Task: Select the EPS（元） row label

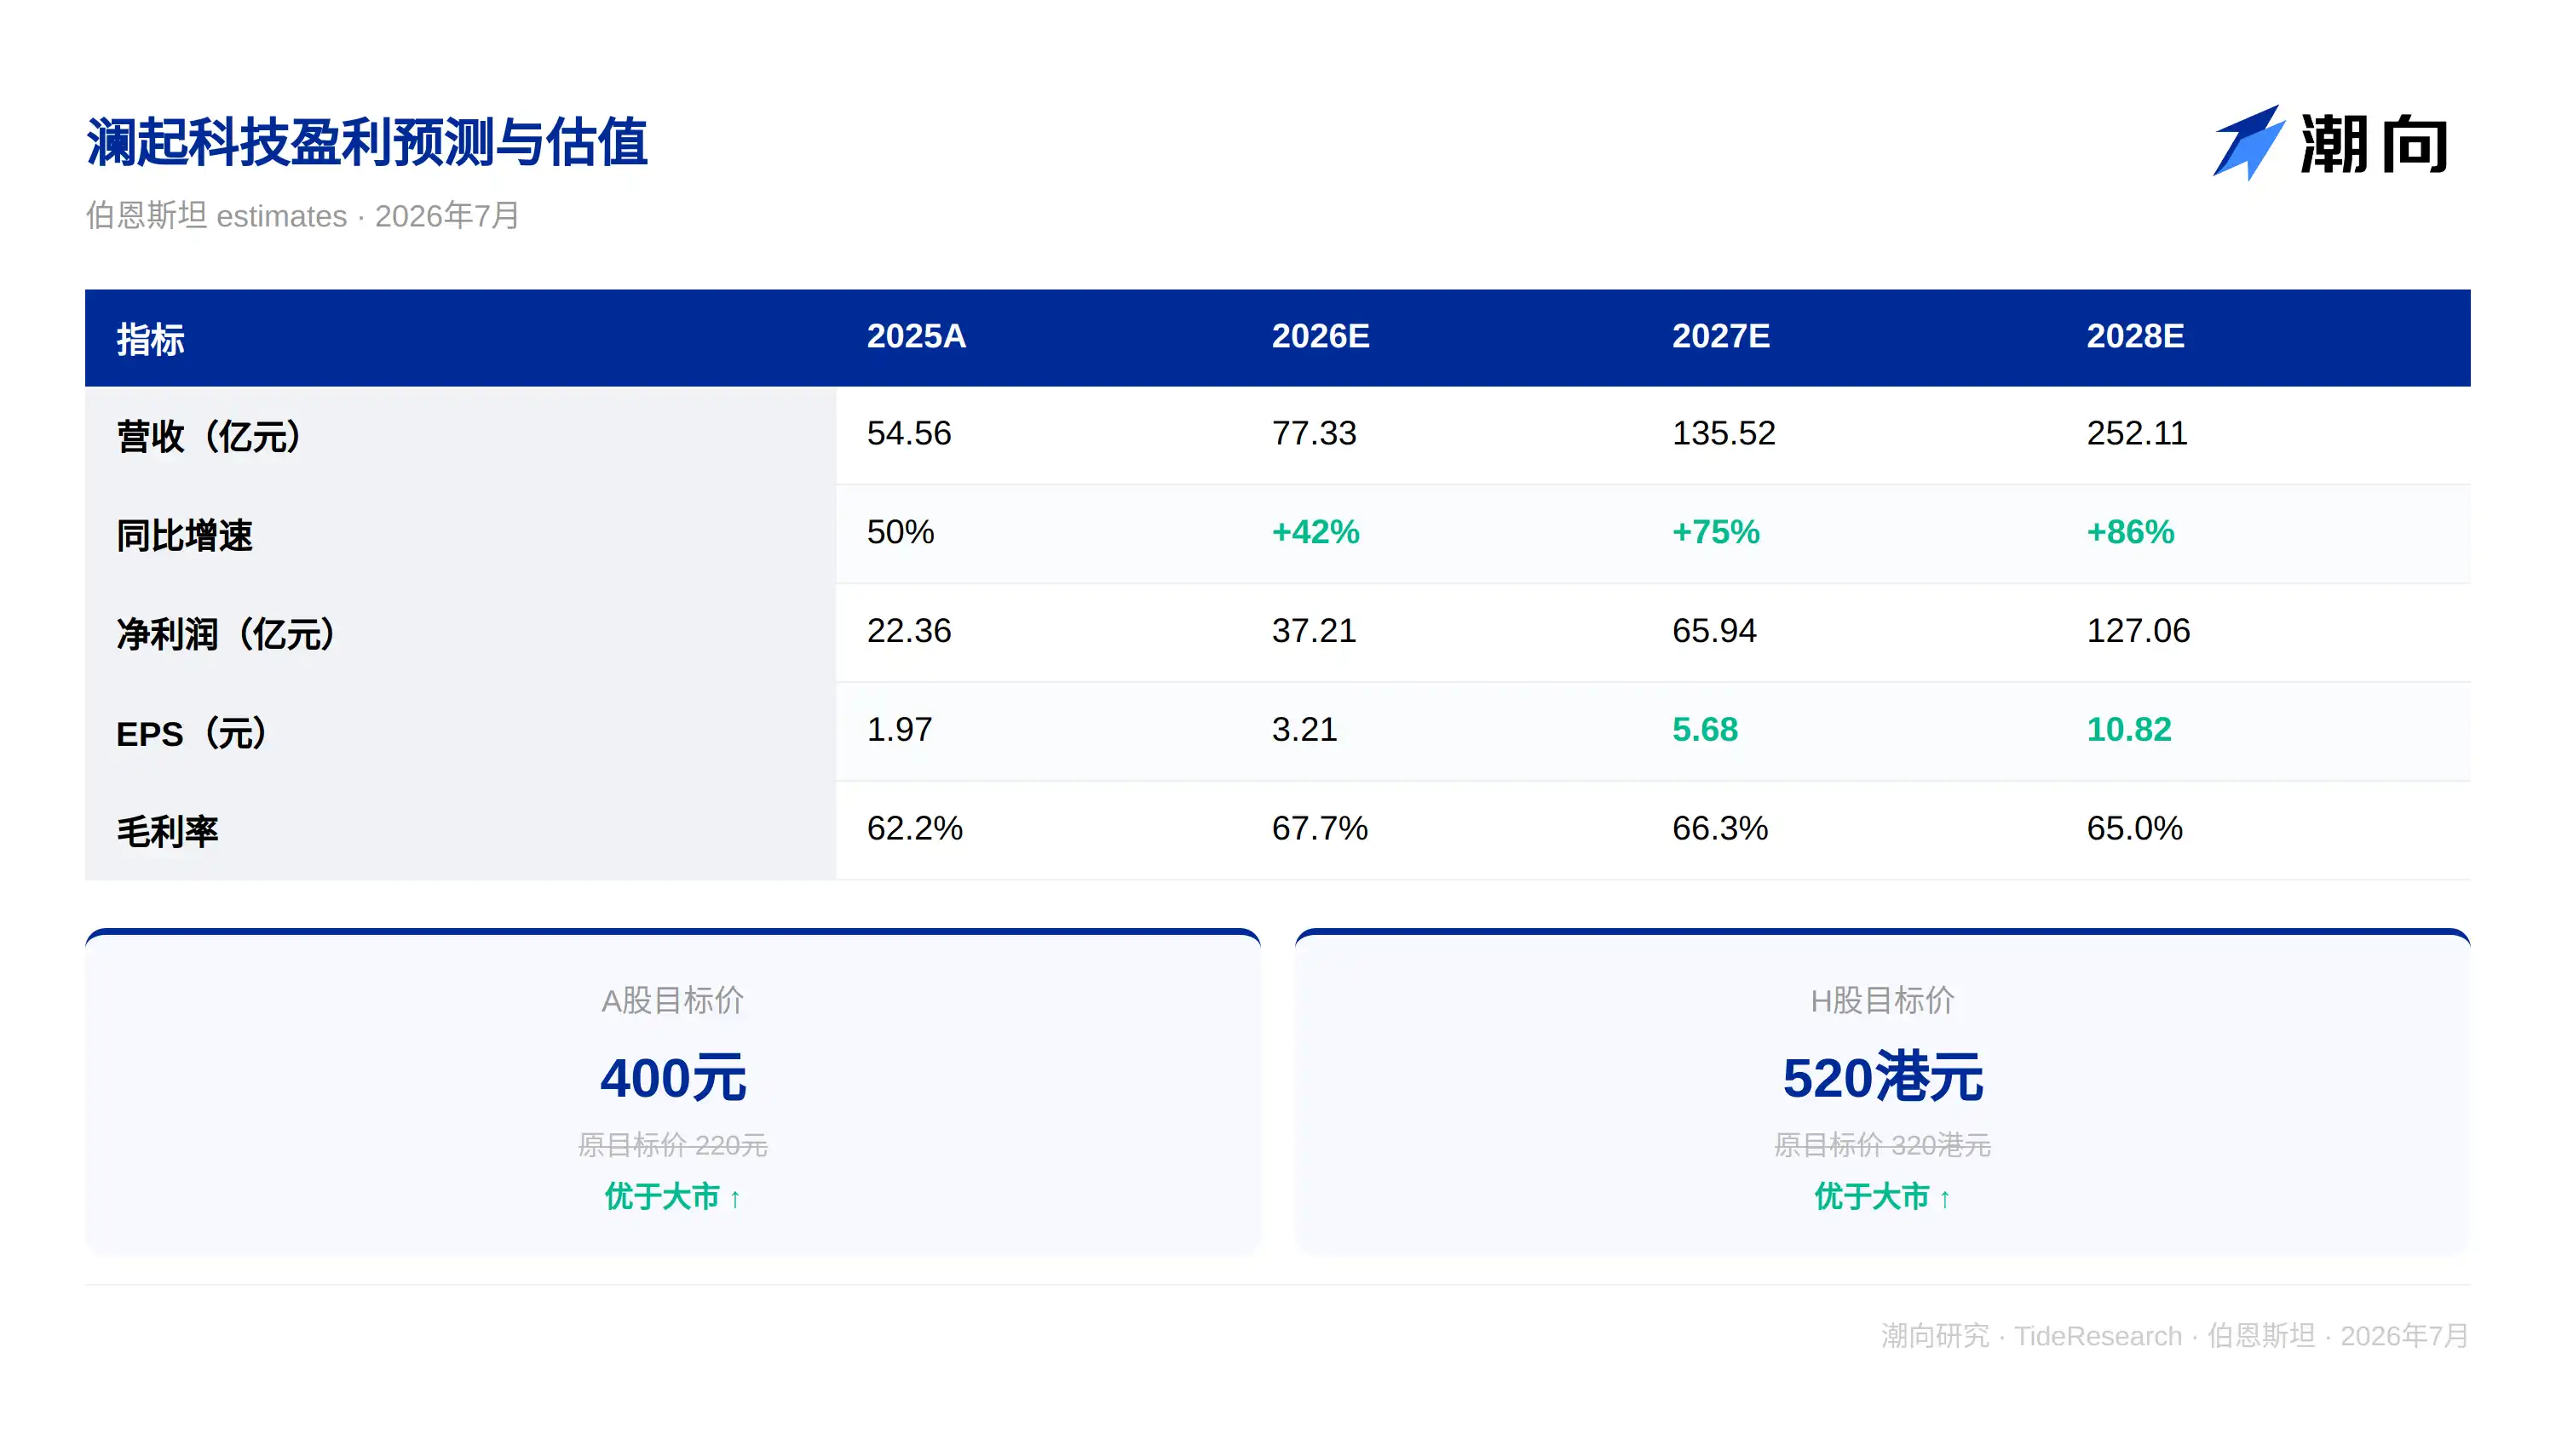Action: 192,733
